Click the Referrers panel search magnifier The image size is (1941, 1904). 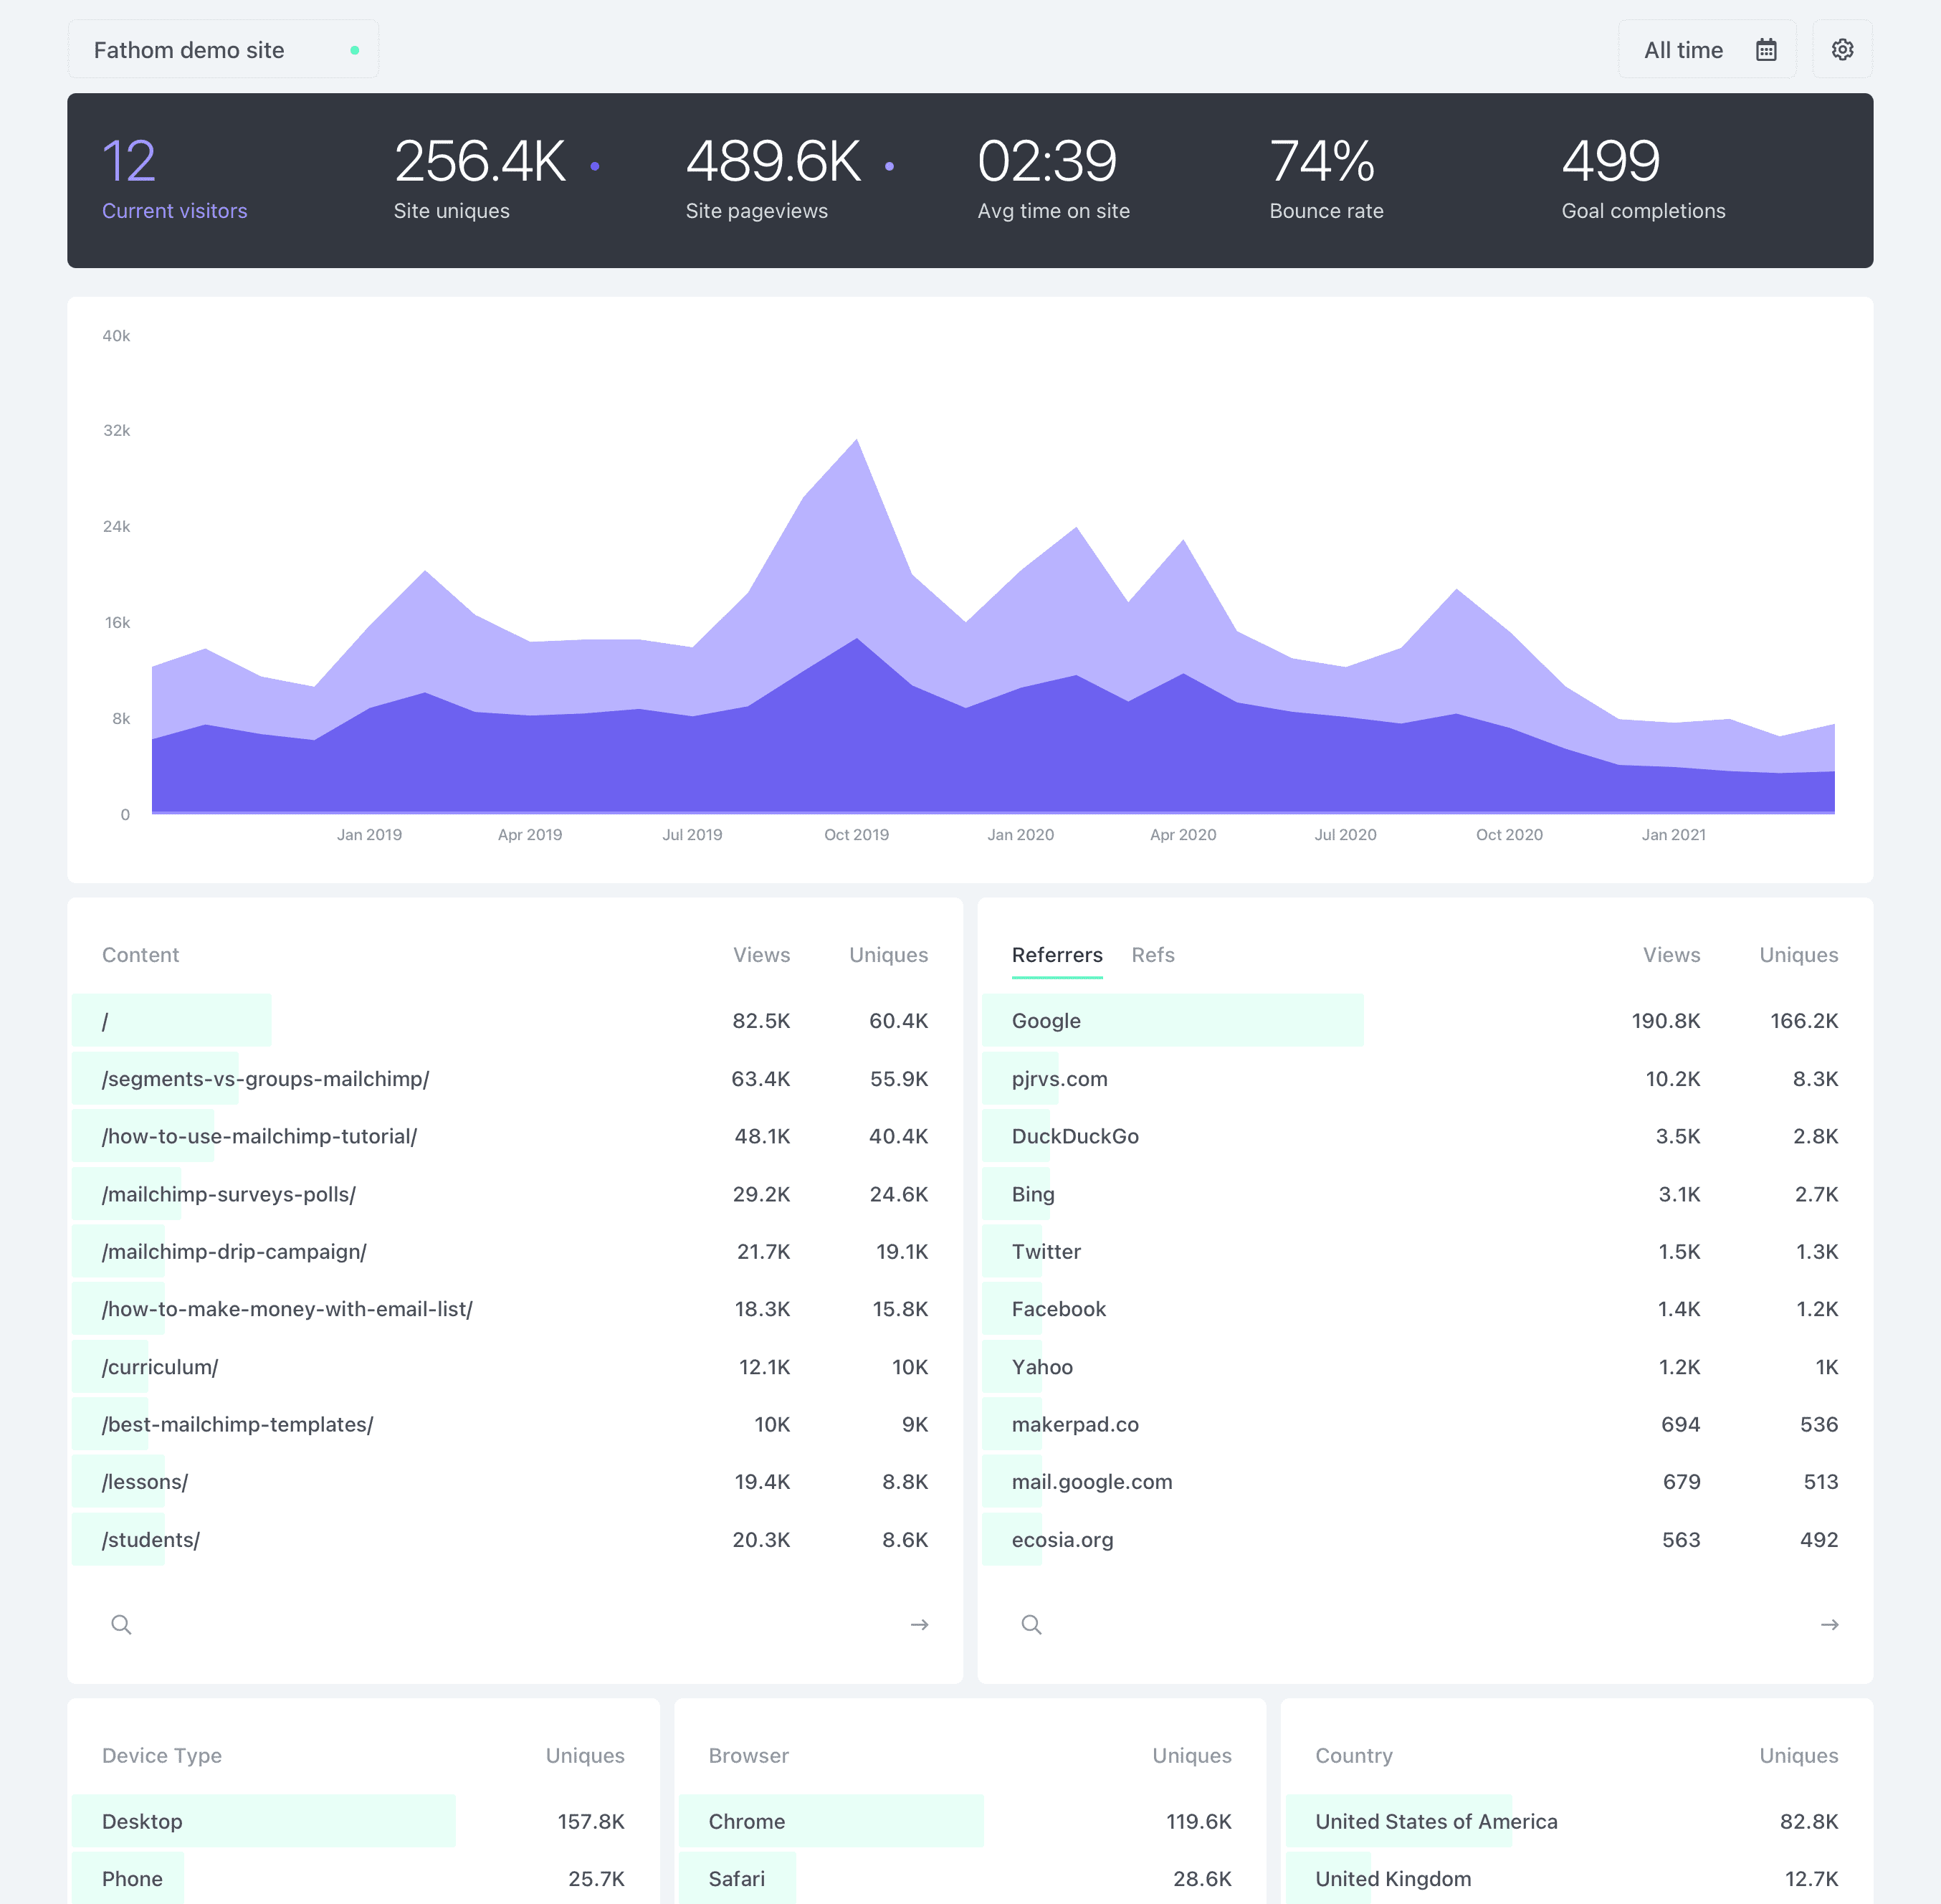[1031, 1624]
